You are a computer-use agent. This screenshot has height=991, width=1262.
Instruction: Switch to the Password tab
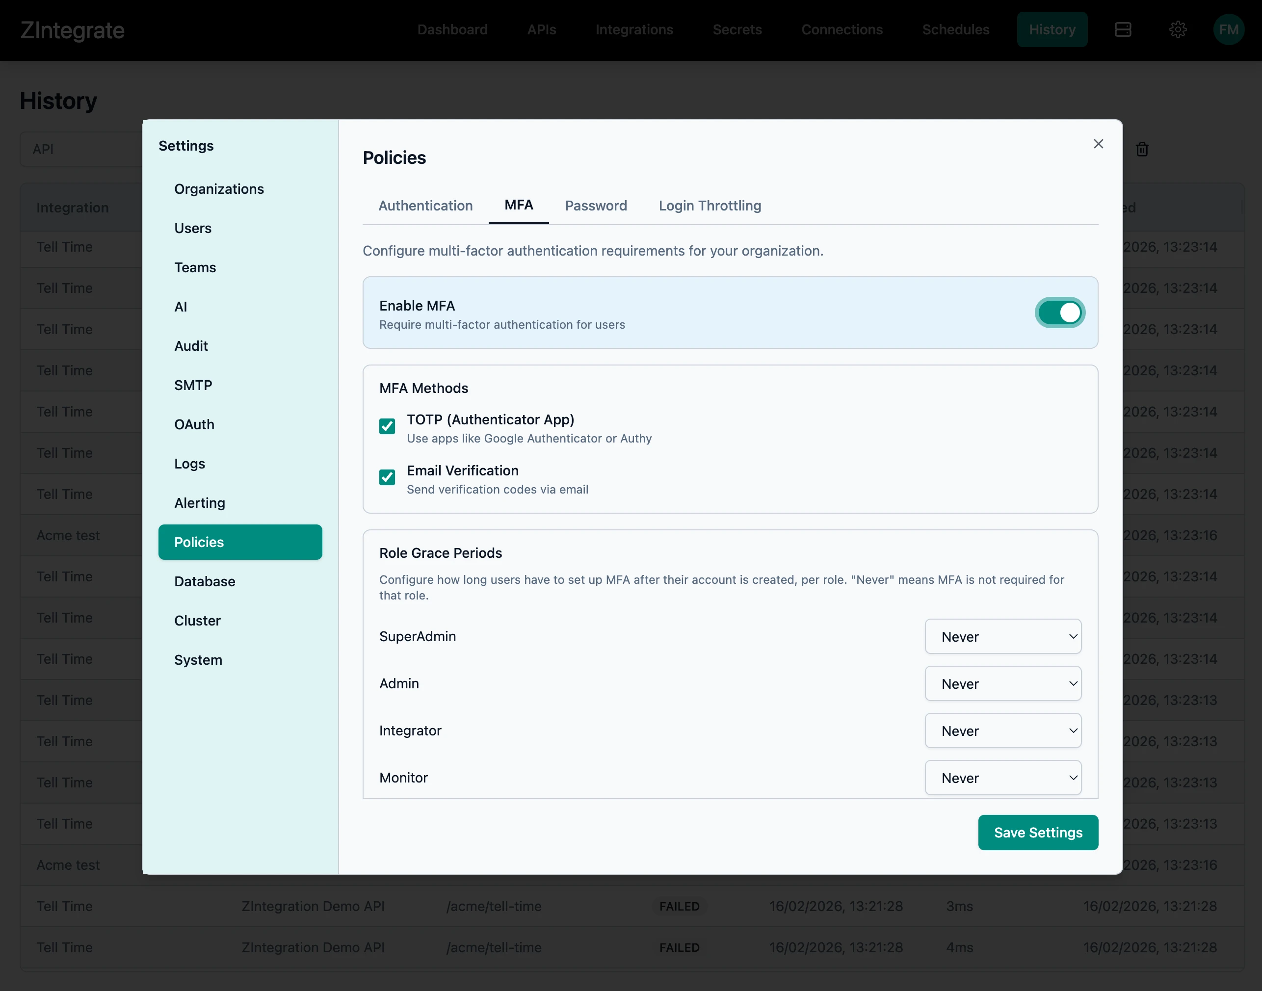(x=596, y=206)
